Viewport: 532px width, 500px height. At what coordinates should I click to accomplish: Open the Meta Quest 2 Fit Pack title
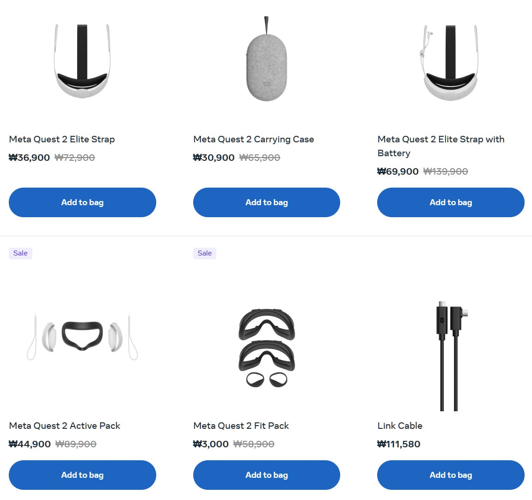241,426
